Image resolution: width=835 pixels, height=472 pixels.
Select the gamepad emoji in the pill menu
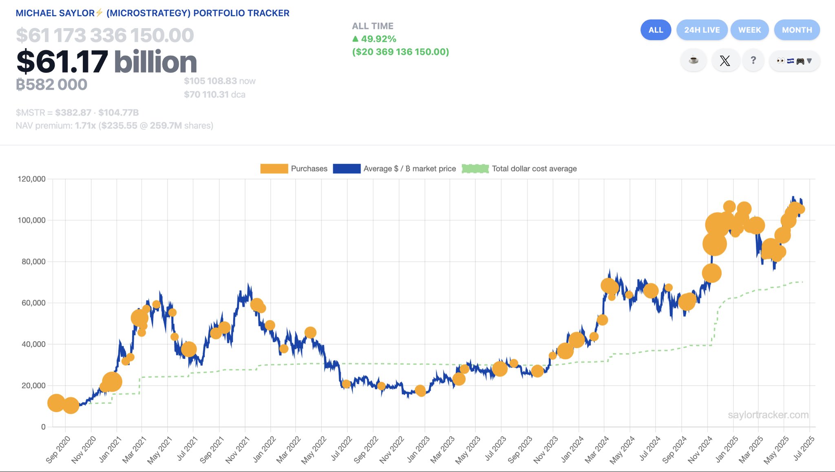point(800,61)
